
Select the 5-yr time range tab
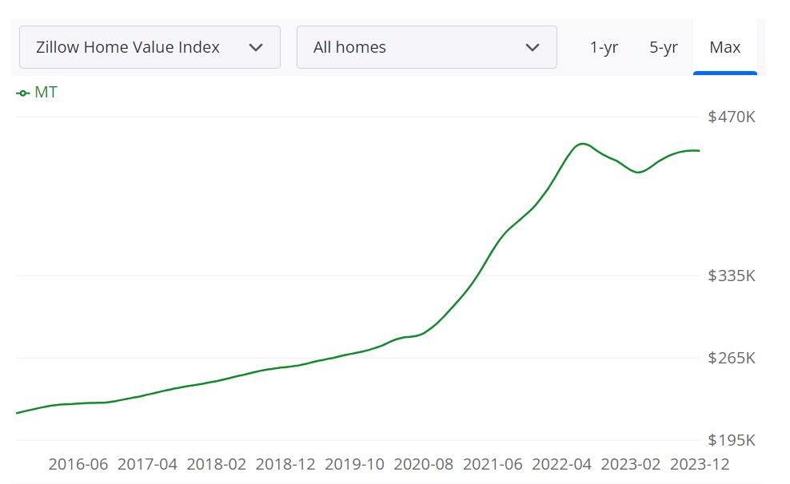coord(664,47)
